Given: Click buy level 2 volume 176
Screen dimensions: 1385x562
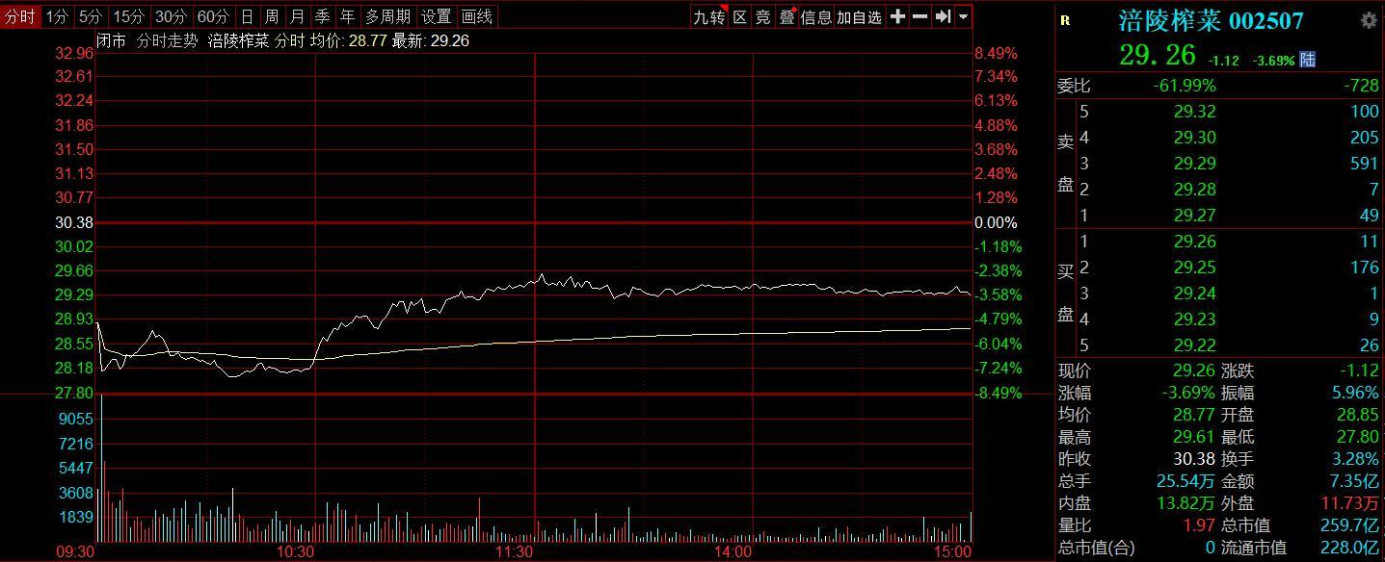Looking at the screenshot, I should coord(1364,268).
